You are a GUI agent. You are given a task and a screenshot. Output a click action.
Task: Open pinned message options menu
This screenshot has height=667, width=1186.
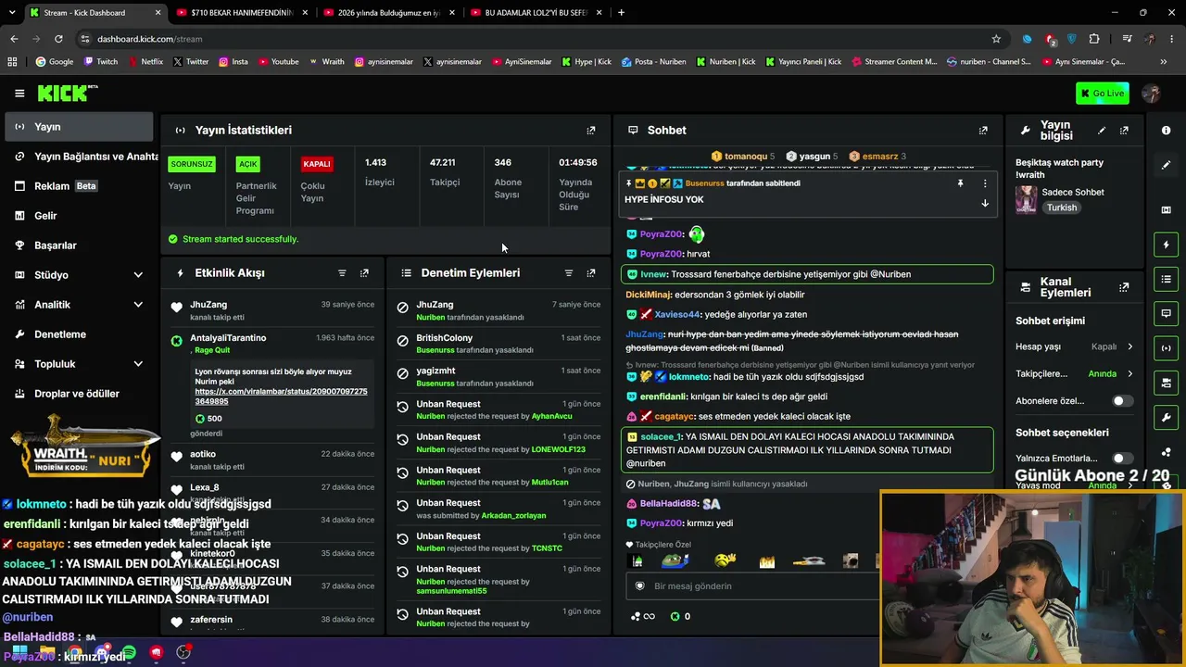(985, 183)
